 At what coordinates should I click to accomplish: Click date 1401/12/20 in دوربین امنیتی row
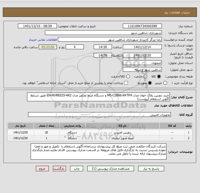point(21,132)
